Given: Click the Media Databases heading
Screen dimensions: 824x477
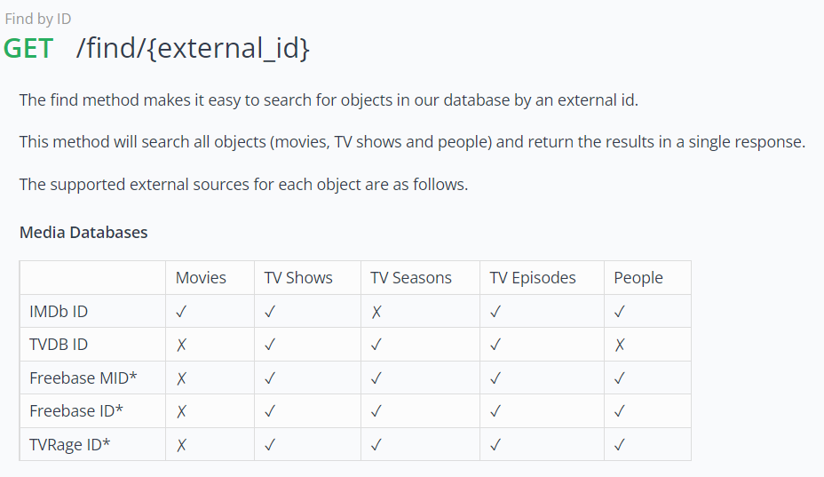Looking at the screenshot, I should coord(83,233).
